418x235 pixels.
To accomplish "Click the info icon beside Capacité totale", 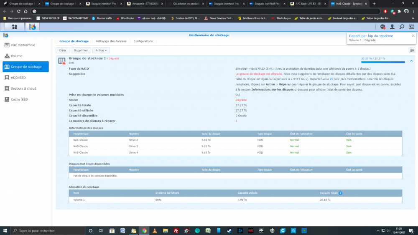I will coord(341,193).
